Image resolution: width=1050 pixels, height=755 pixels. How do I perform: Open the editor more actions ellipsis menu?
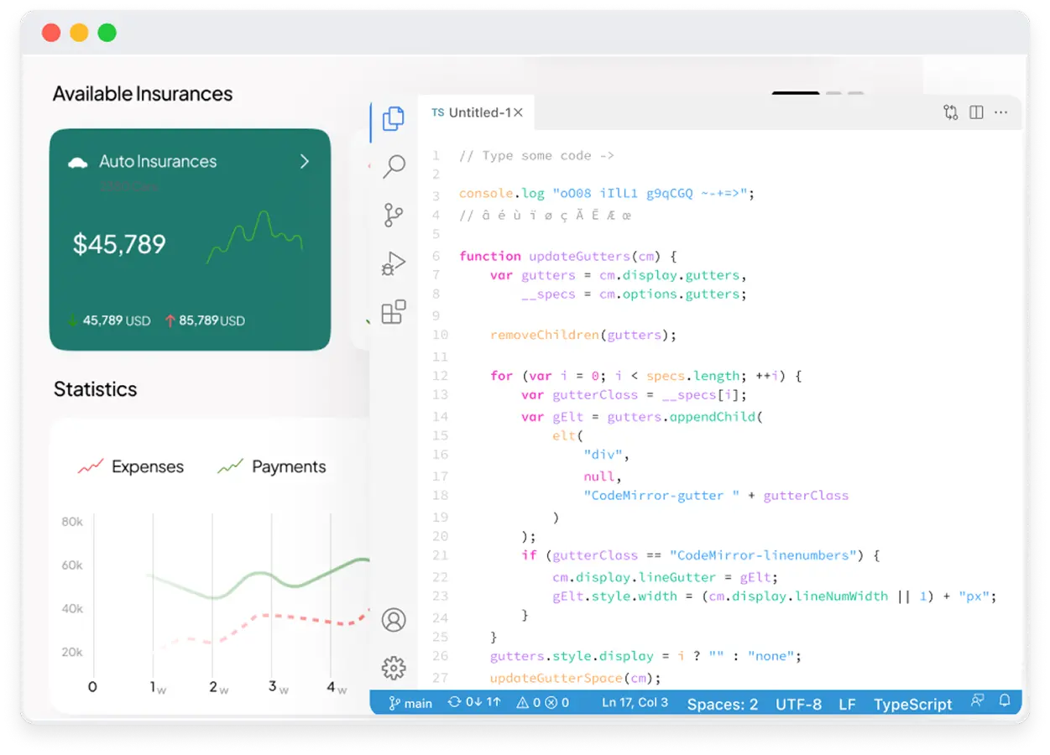1001,112
